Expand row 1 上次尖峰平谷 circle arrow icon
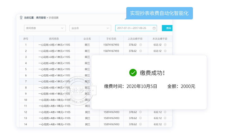Viewport: 225px width, 136px height. coord(141,45)
